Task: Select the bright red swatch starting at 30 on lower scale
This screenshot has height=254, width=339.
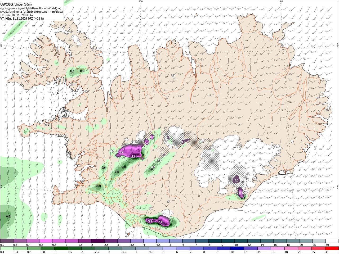Action: pyautogui.click(x=332, y=248)
